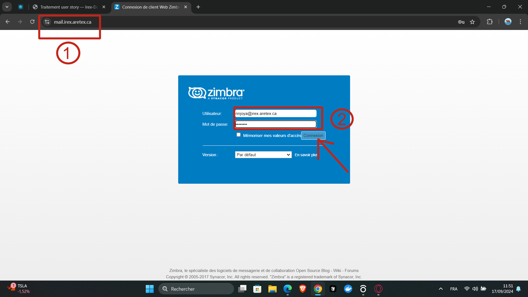528x297 pixels.
Task: Click the Connexion button
Action: pos(313,136)
